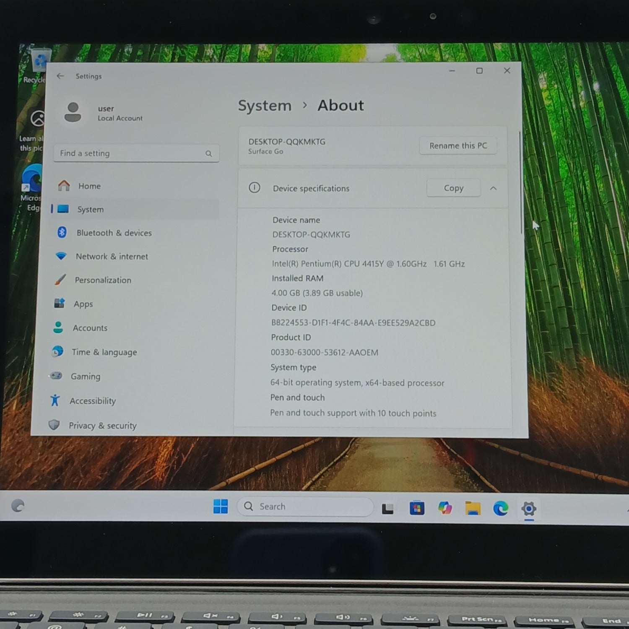
Task: Collapse the Device specifications section
Action: pos(493,189)
